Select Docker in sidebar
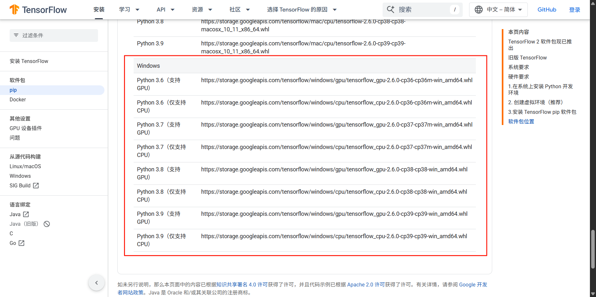Image resolution: width=596 pixels, height=297 pixels. (18, 99)
